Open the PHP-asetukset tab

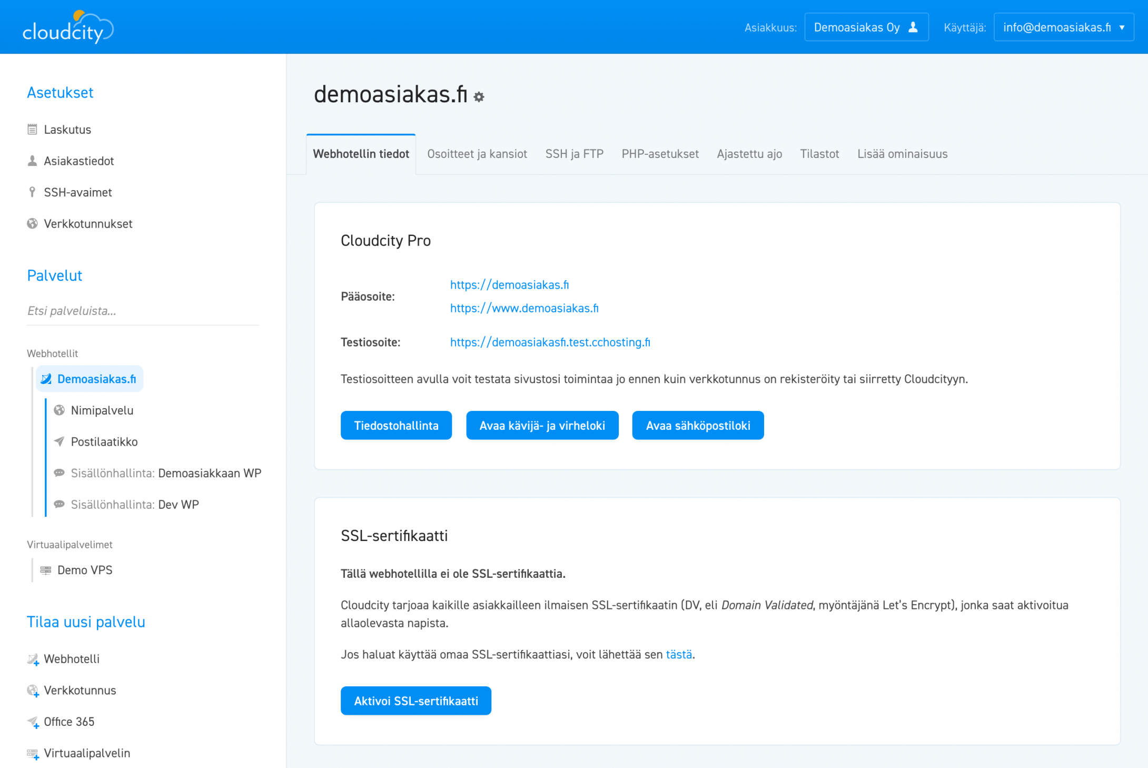tap(660, 154)
